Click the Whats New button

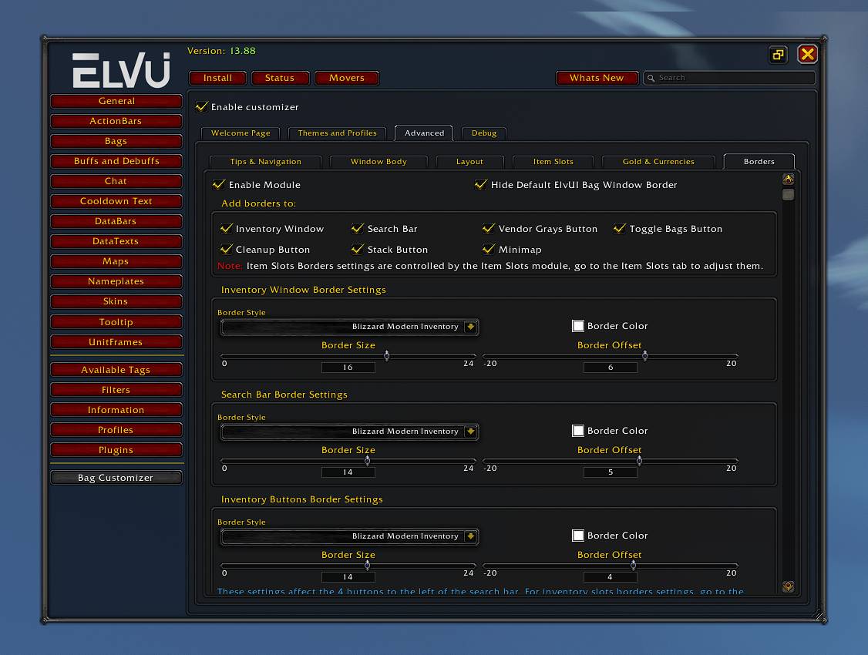597,78
